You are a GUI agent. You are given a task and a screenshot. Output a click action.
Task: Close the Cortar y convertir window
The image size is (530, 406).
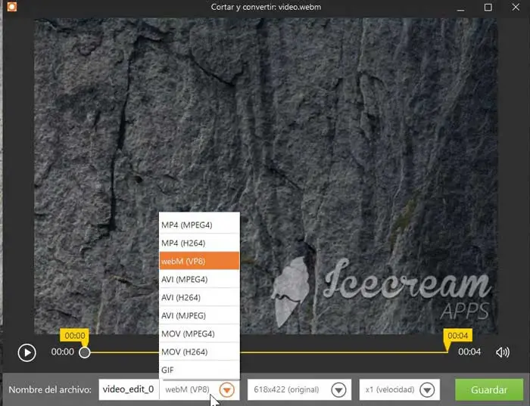[x=516, y=7]
